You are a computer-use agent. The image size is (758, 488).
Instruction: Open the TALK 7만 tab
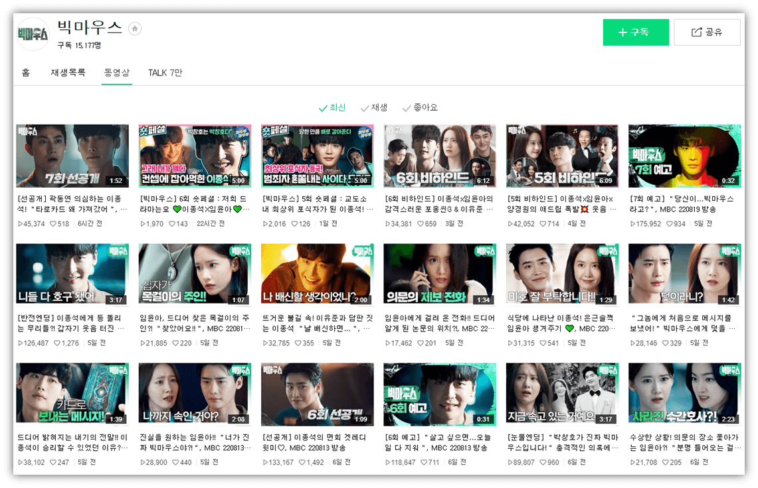165,72
